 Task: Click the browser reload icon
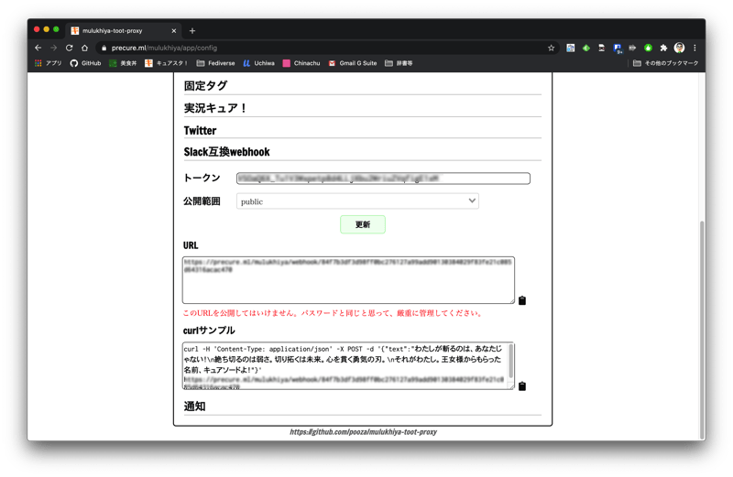coord(69,48)
